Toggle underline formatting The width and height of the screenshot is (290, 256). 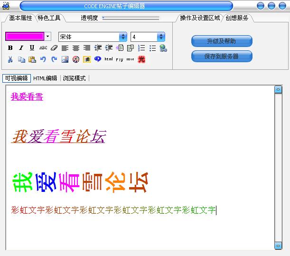coord(32,48)
